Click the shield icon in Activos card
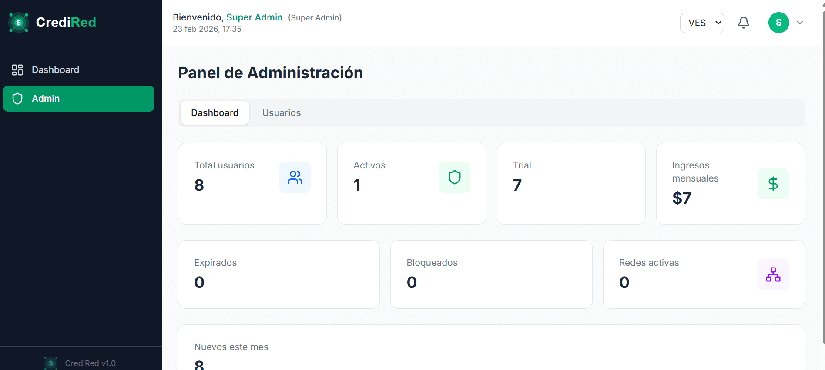The image size is (825, 370). coord(454,177)
